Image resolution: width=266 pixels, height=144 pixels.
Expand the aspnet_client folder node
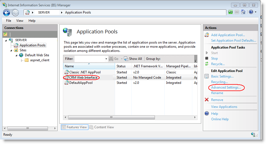(x=22, y=60)
